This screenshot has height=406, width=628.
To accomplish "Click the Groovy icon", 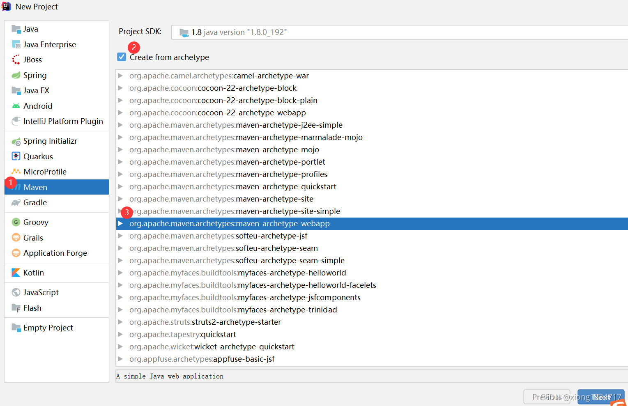I will tap(16, 222).
